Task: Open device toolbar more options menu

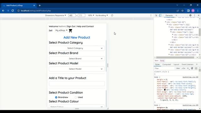Action: point(151,15)
